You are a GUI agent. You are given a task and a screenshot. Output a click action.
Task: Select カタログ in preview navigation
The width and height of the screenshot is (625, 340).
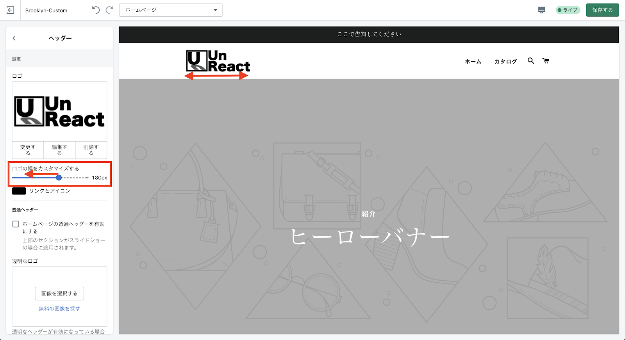tap(505, 62)
